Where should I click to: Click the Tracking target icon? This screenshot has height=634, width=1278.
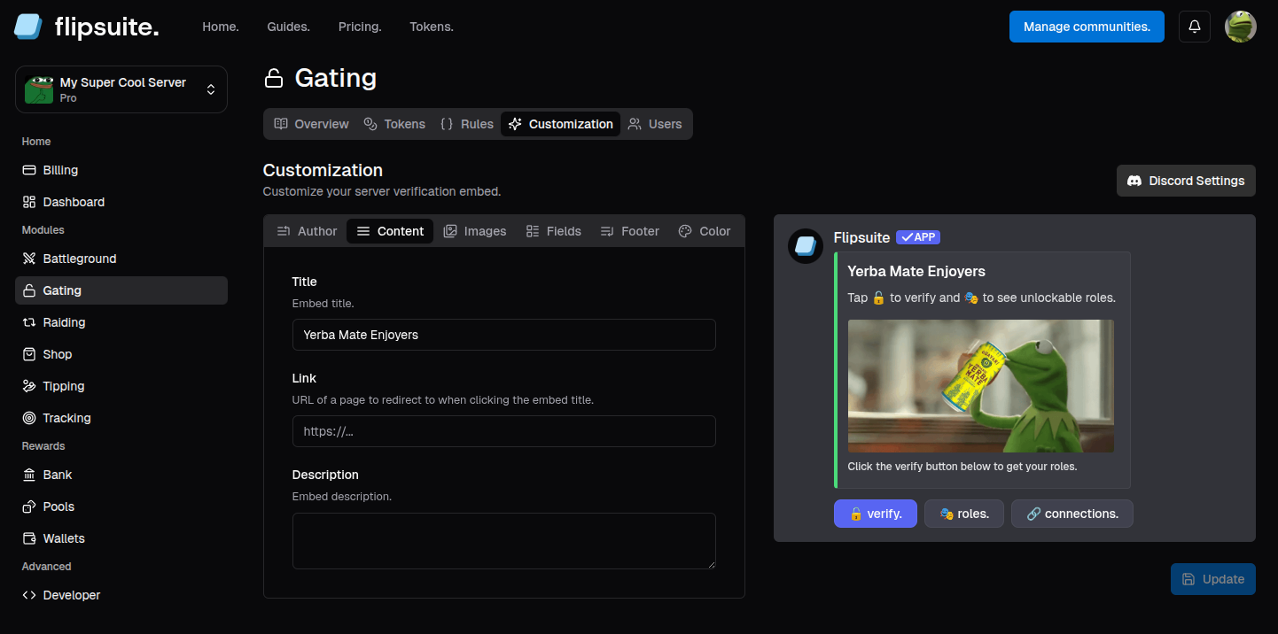pos(29,418)
